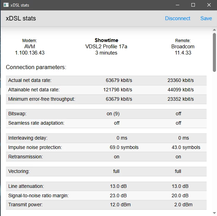
Task: Click the Save link in the header
Action: tap(206, 18)
